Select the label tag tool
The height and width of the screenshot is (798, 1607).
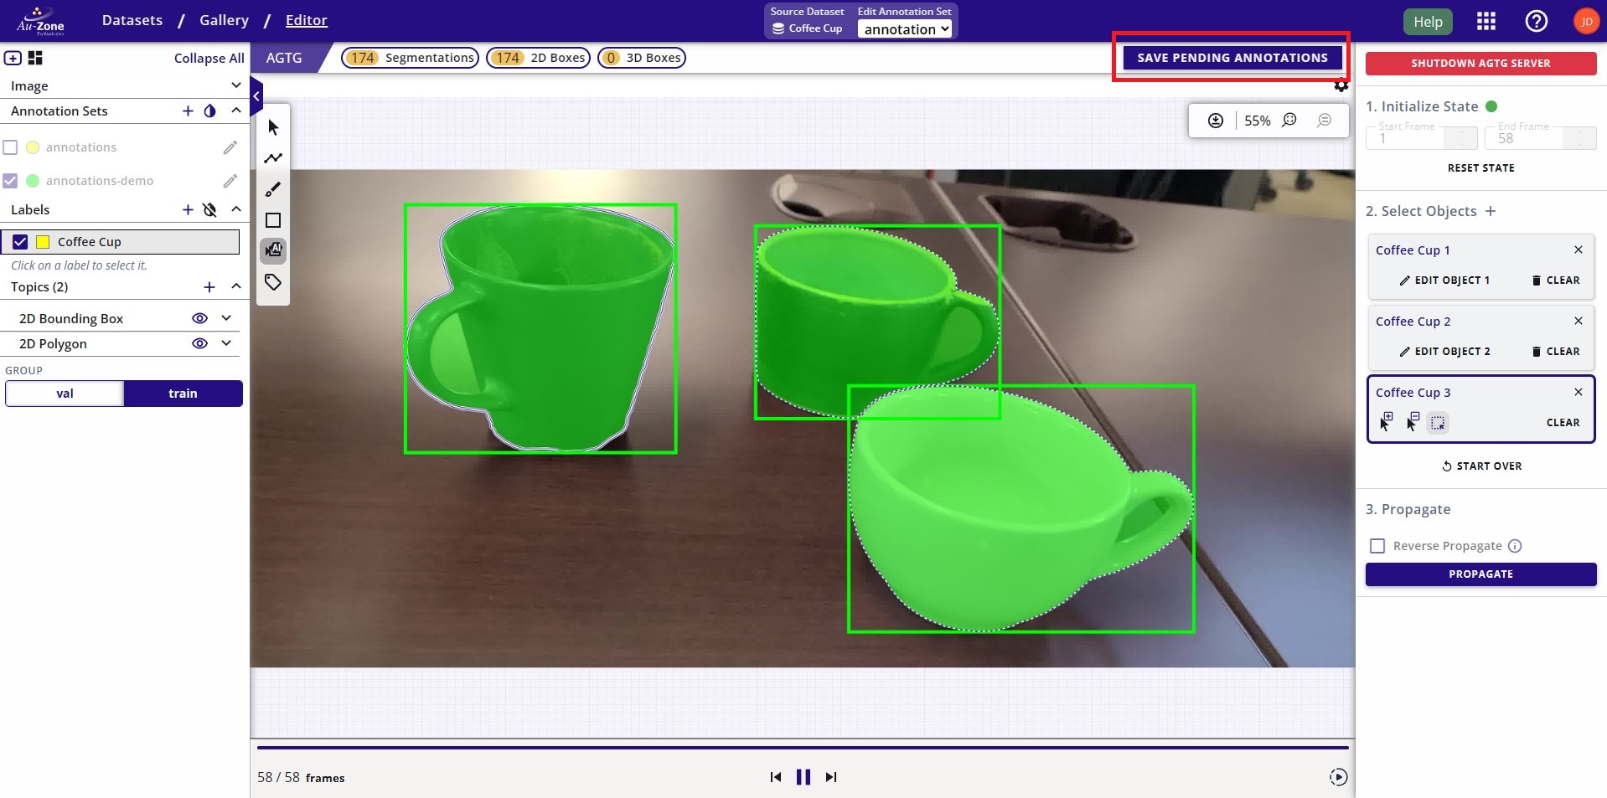point(273,282)
